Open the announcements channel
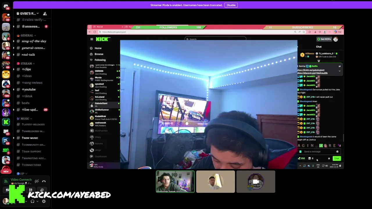The image size is (372, 209). [x=31, y=26]
